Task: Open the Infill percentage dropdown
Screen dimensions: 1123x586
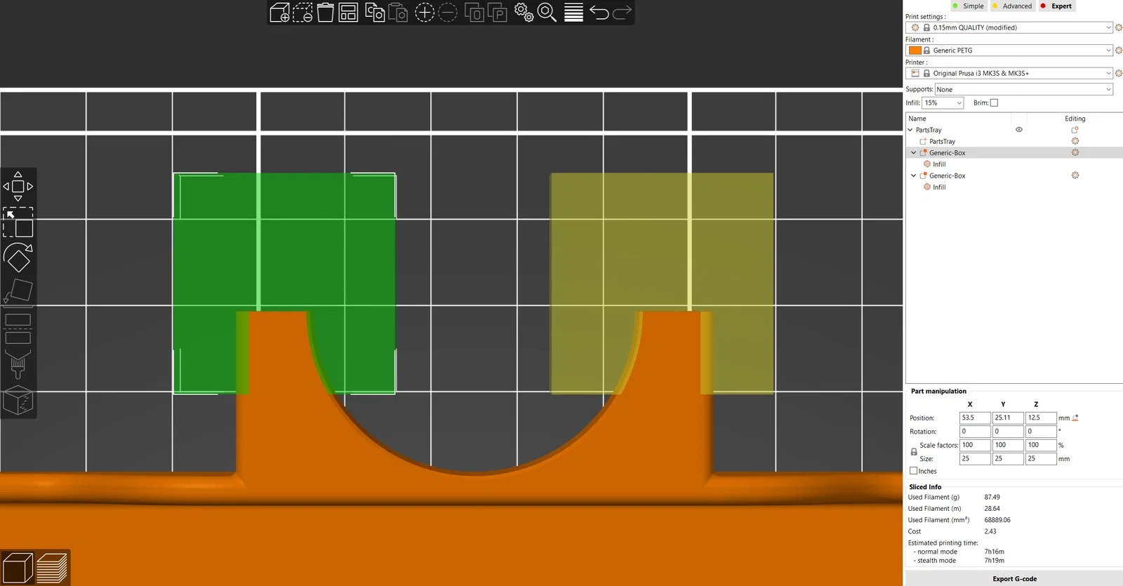Action: (x=943, y=102)
